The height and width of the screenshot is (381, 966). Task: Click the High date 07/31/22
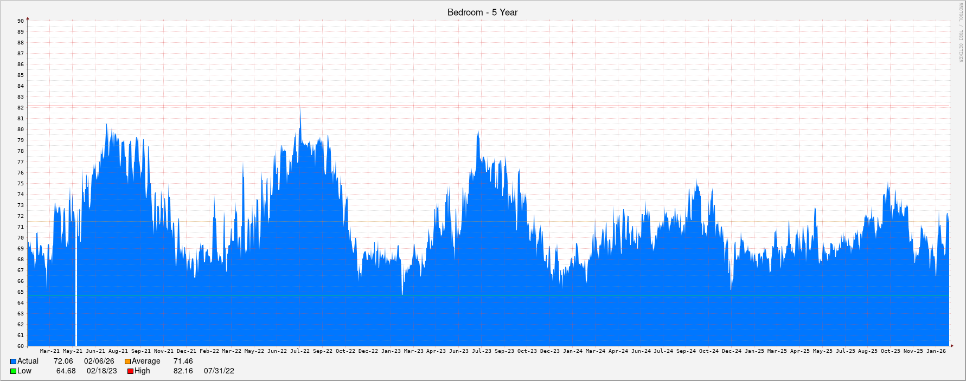point(219,371)
